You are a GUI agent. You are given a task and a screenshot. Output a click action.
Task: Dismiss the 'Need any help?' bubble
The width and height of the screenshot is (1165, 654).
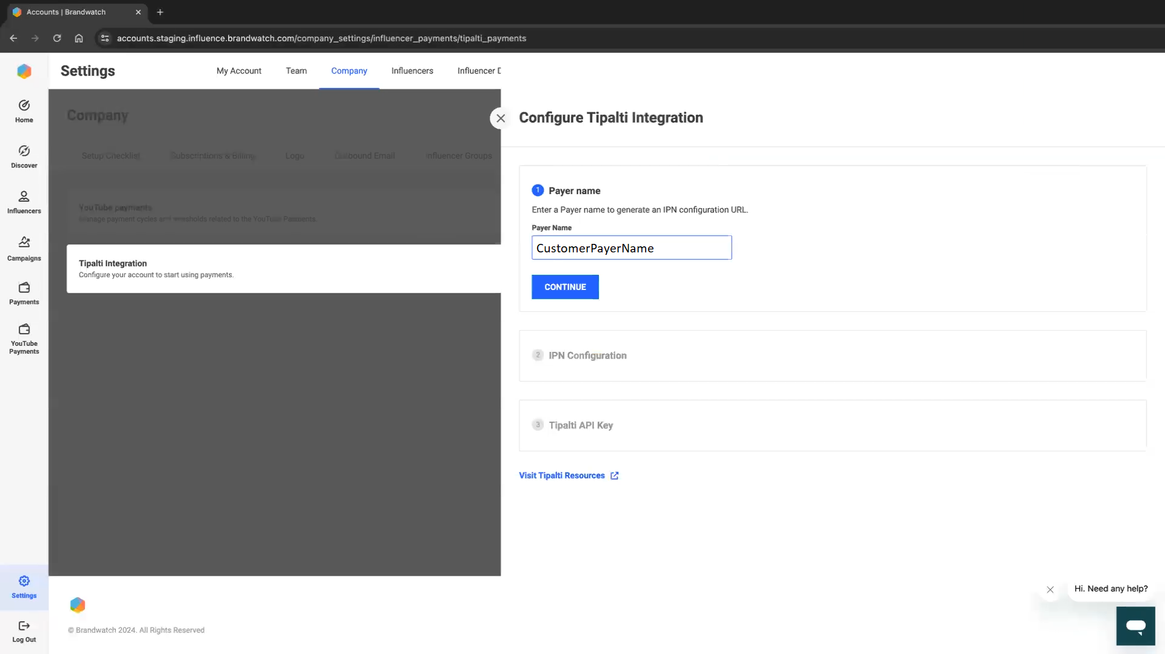pyautogui.click(x=1050, y=590)
